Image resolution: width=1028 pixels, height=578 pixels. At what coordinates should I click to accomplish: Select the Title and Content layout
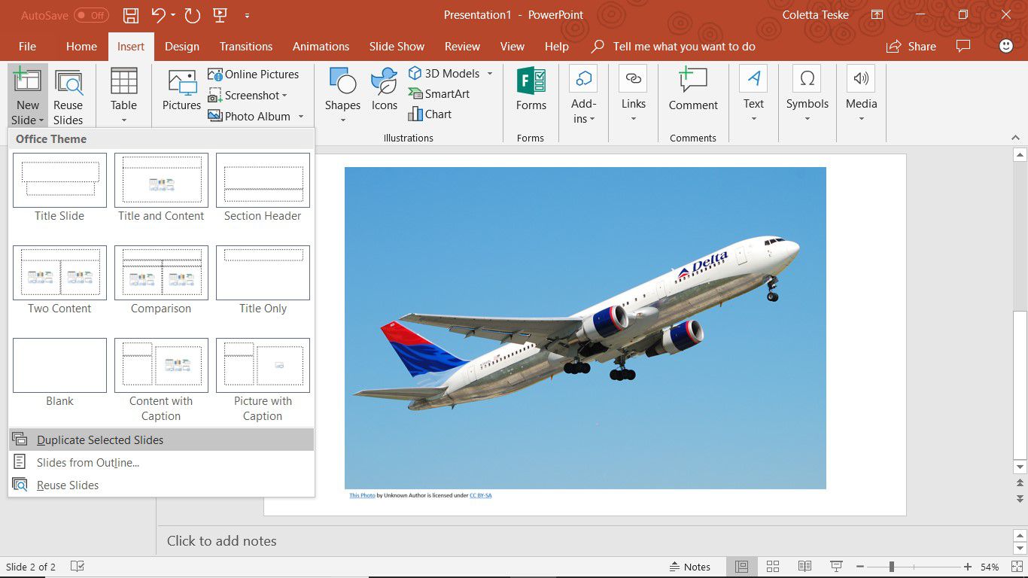pyautogui.click(x=161, y=187)
